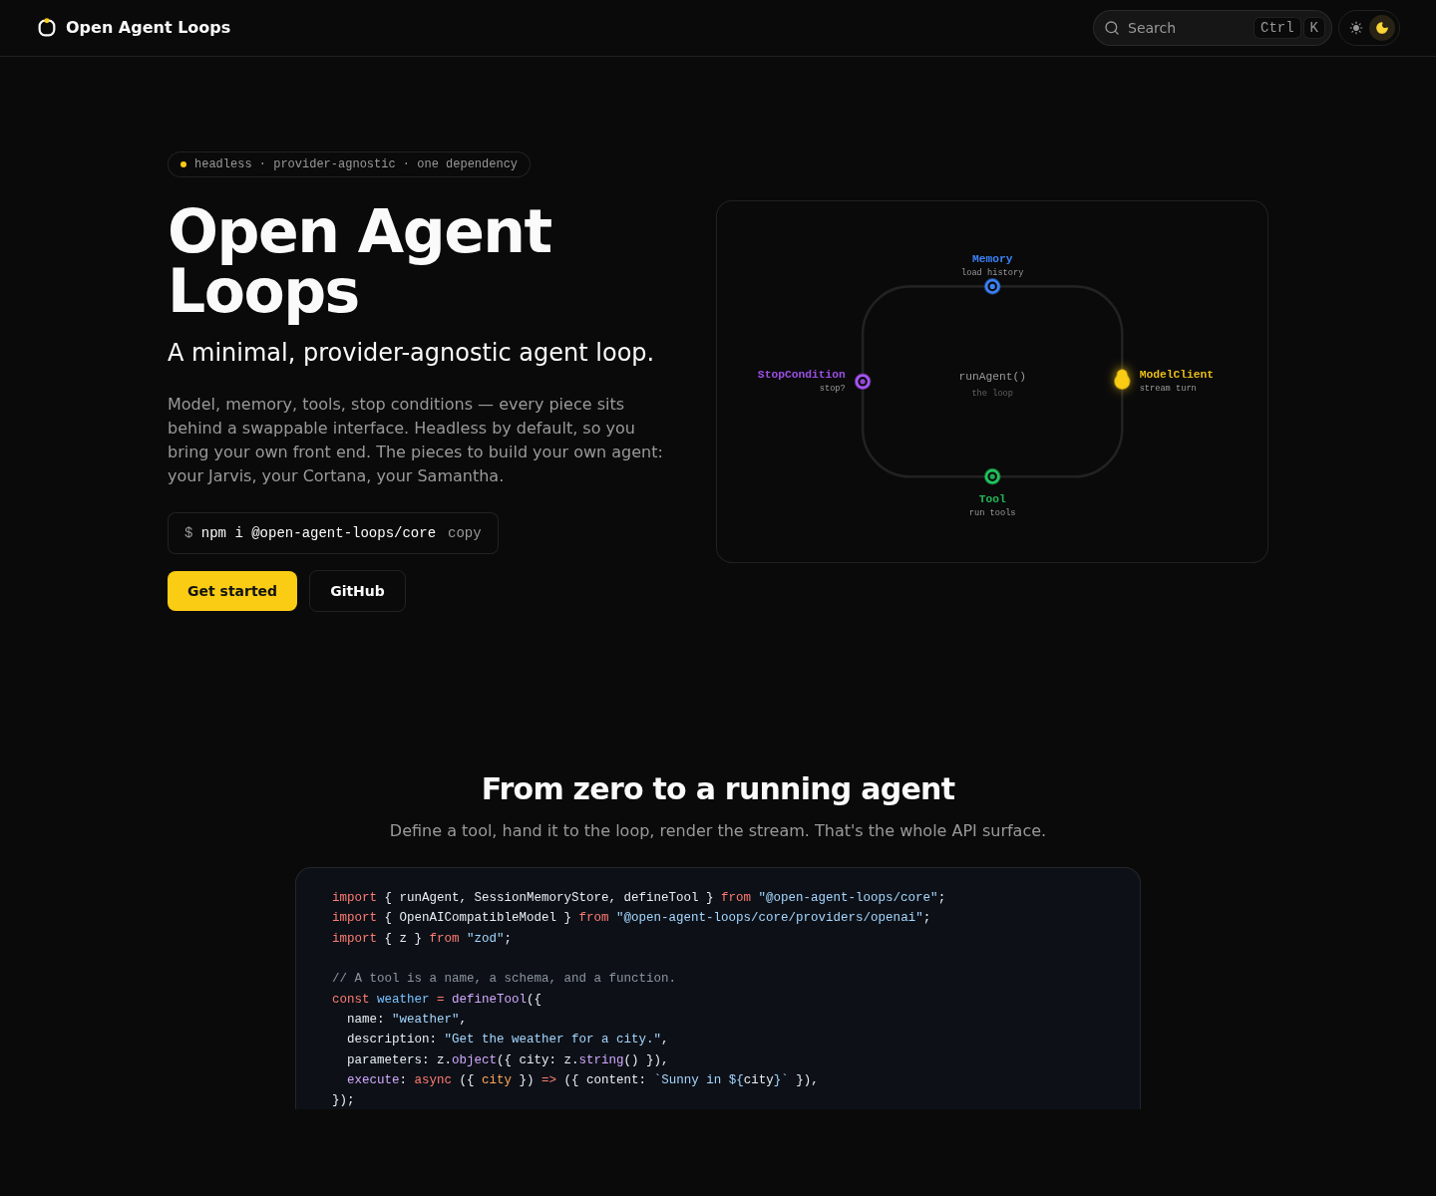Switch to dark theme with moon icon

click(x=1382, y=28)
